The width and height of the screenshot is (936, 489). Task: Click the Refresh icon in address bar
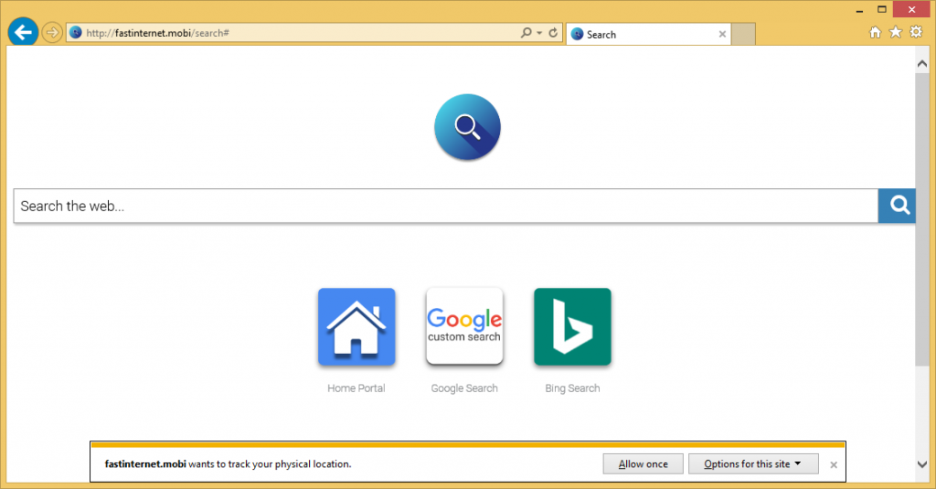[x=553, y=33]
